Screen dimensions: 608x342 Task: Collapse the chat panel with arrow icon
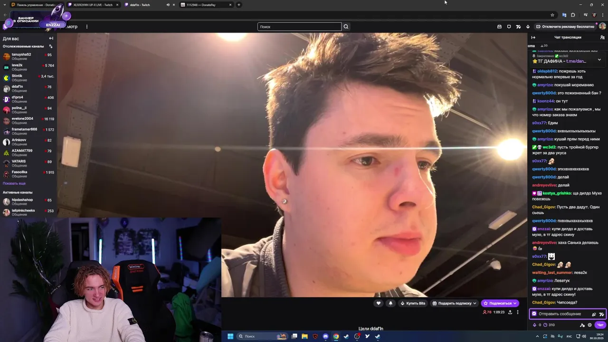click(x=533, y=38)
